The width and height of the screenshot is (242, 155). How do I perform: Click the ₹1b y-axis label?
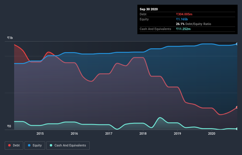coord(10,38)
